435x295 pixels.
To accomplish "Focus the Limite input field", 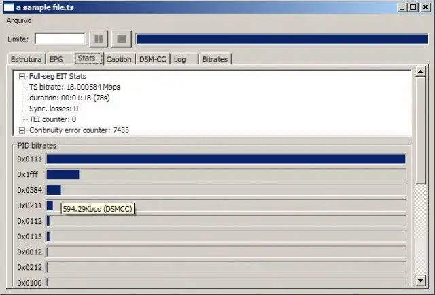I will pyautogui.click(x=60, y=39).
